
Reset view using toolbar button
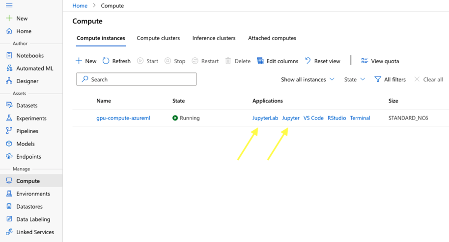tap(322, 61)
